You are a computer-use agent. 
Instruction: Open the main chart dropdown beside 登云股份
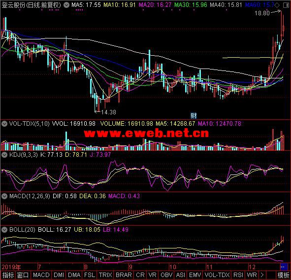(66, 5)
